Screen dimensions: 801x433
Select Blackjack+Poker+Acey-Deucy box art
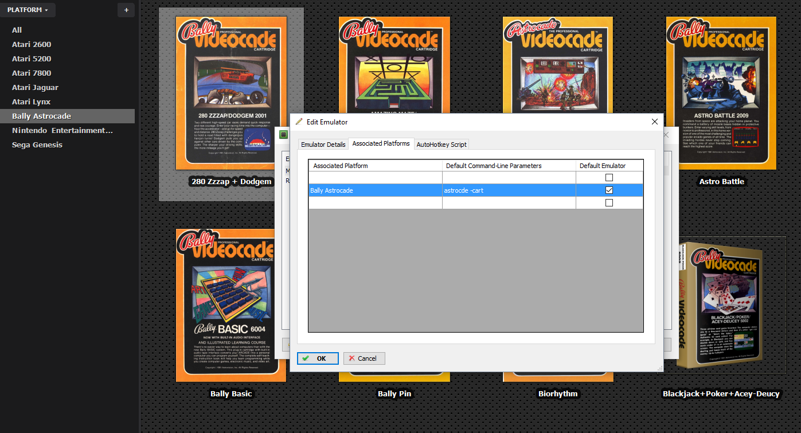pos(721,305)
